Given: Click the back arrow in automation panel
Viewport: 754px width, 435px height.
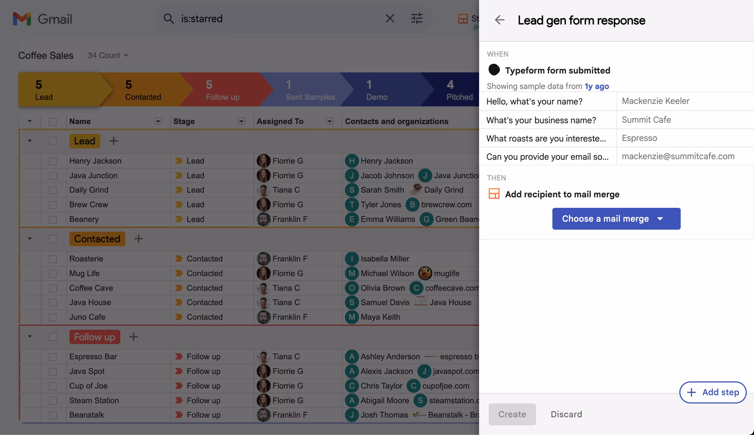Looking at the screenshot, I should 499,20.
